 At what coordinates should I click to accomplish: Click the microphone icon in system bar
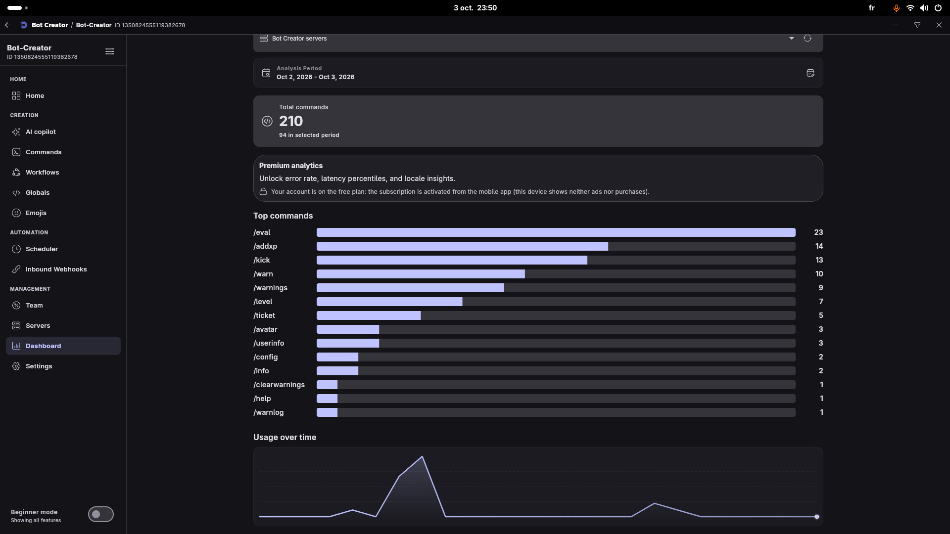pos(896,8)
